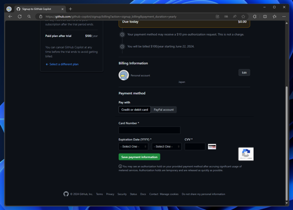Open the Contact footer link
Viewport: 293px width, 210px height.
[x=154, y=194]
